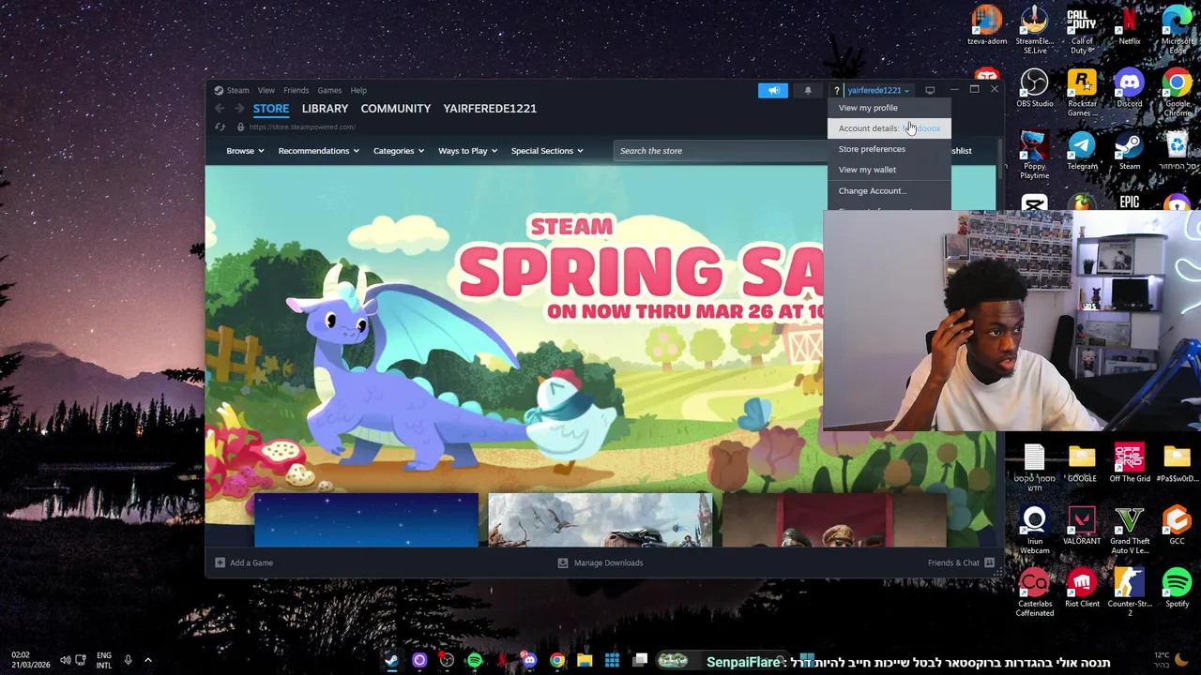The width and height of the screenshot is (1201, 675).
Task: Open Spotify desktop shortcut
Action: (1177, 589)
